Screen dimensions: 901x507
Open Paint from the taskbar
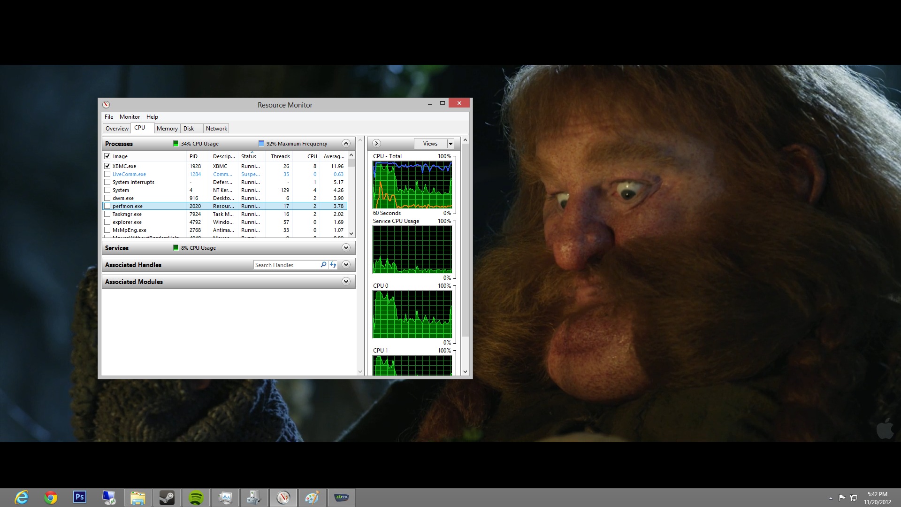point(312,498)
